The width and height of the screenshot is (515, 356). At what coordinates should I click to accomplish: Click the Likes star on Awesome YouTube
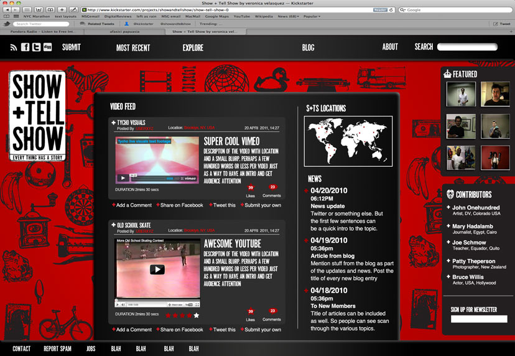251,311
